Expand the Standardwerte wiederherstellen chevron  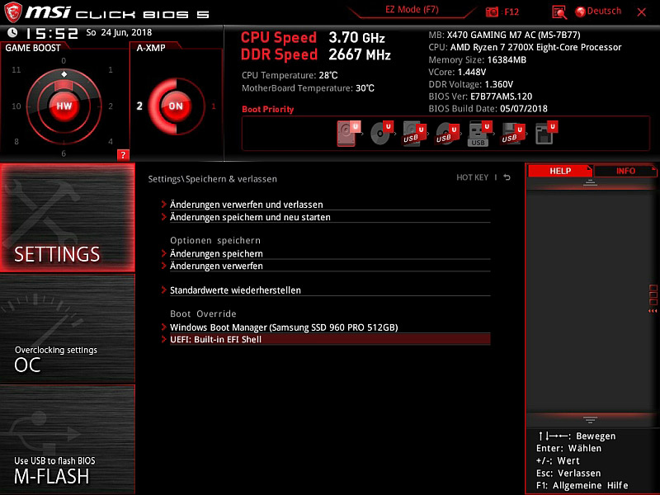pos(163,290)
